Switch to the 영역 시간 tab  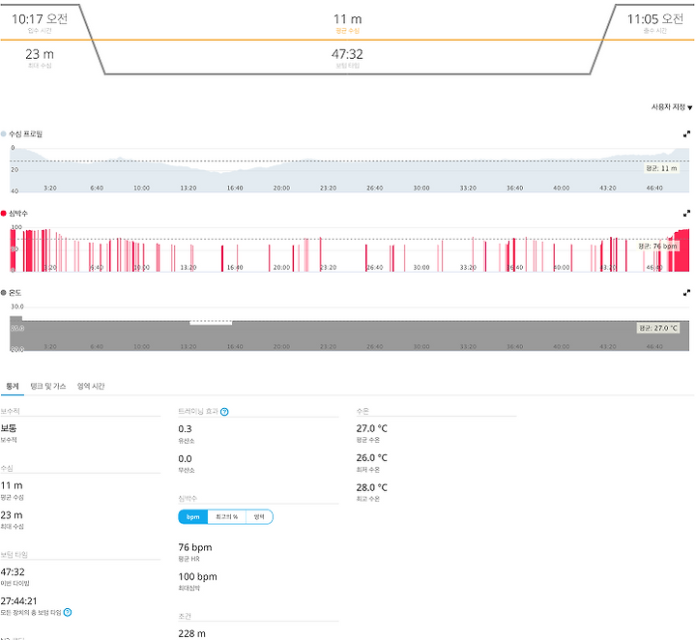coord(91,386)
